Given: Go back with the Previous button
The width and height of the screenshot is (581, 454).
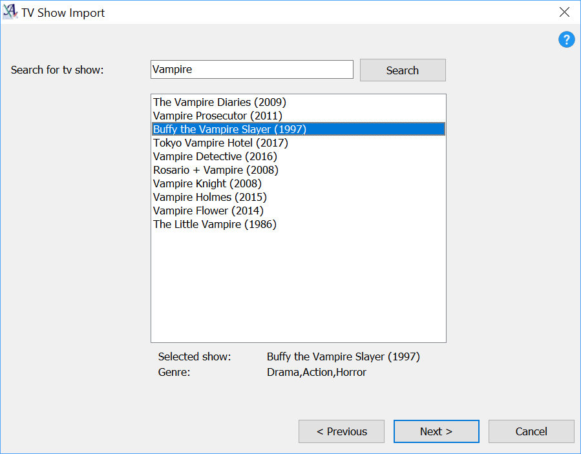Looking at the screenshot, I should pyautogui.click(x=342, y=431).
